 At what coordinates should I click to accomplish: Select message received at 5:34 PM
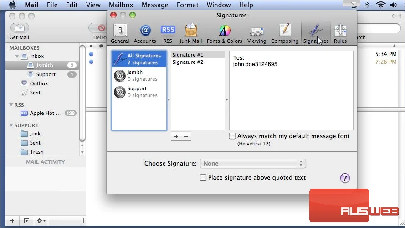tap(385, 54)
